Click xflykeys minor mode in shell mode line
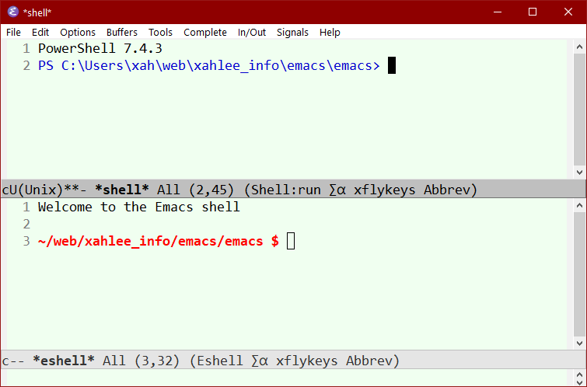The image size is (587, 387). point(385,190)
